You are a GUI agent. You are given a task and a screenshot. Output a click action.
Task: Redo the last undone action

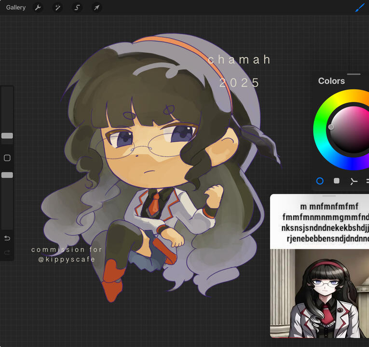click(x=7, y=253)
